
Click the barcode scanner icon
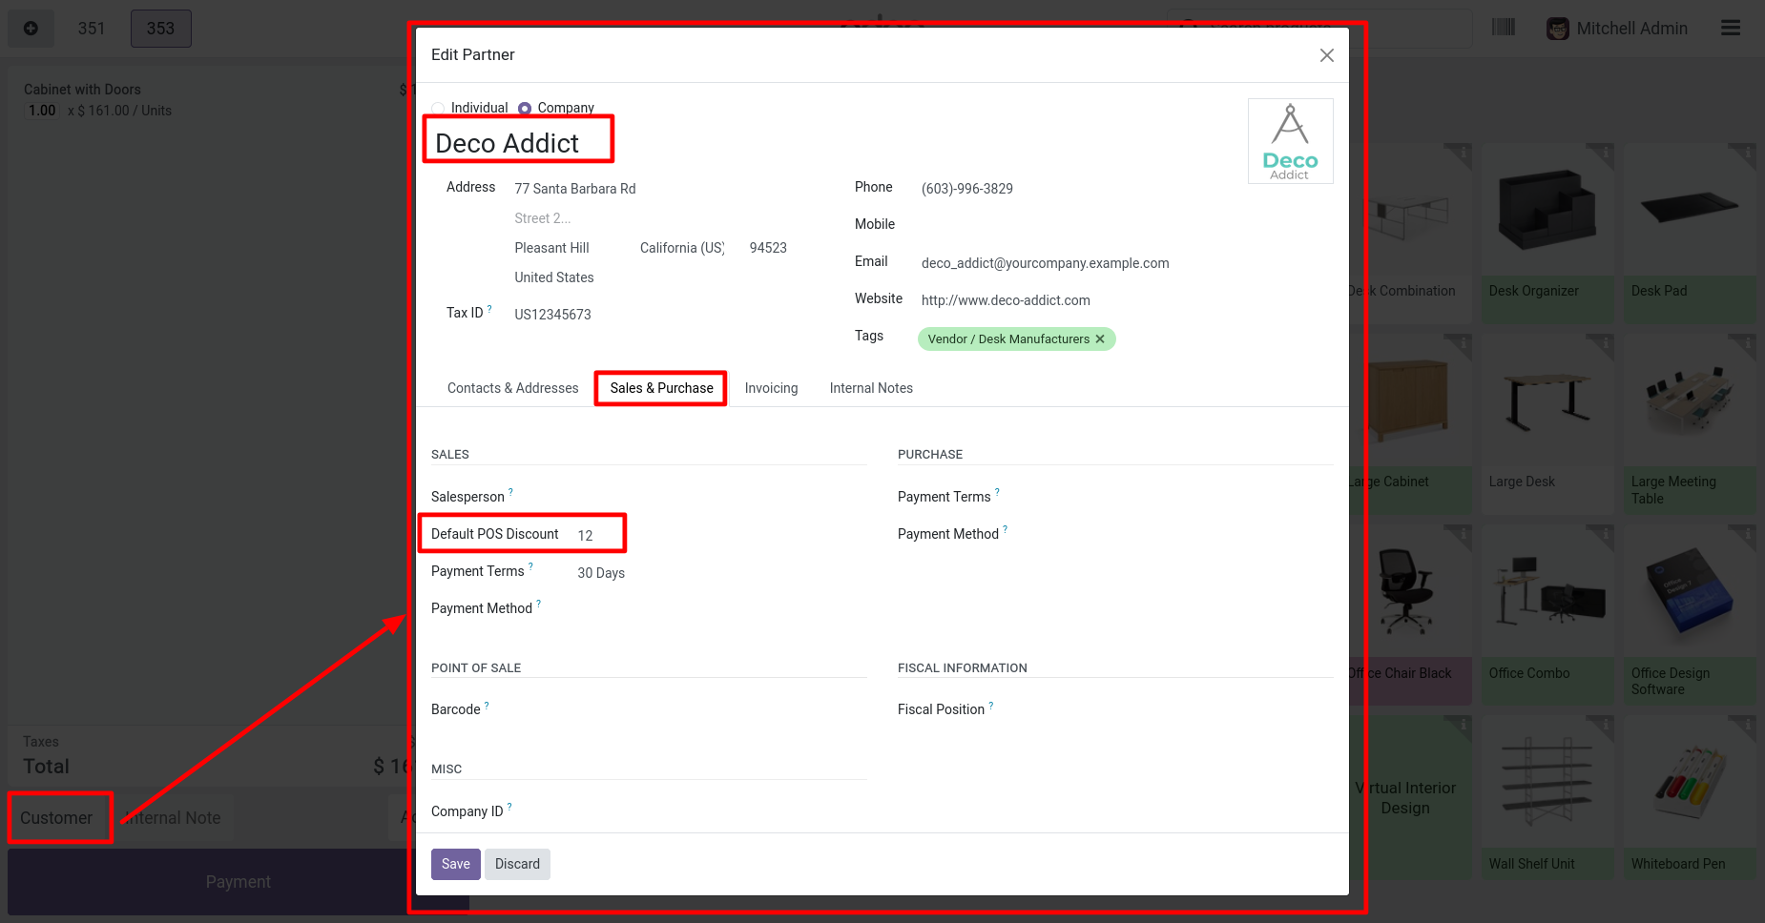1504,28
